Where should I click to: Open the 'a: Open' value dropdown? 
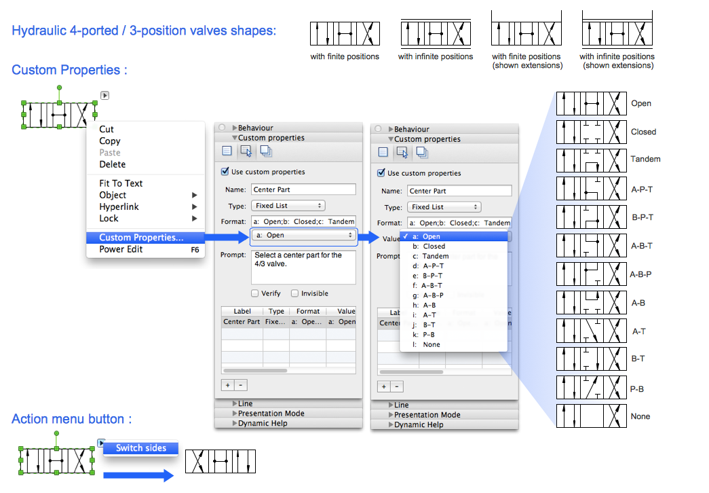point(304,235)
